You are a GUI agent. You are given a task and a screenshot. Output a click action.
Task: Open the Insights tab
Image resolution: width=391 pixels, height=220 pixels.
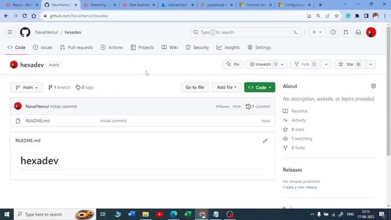228,48
